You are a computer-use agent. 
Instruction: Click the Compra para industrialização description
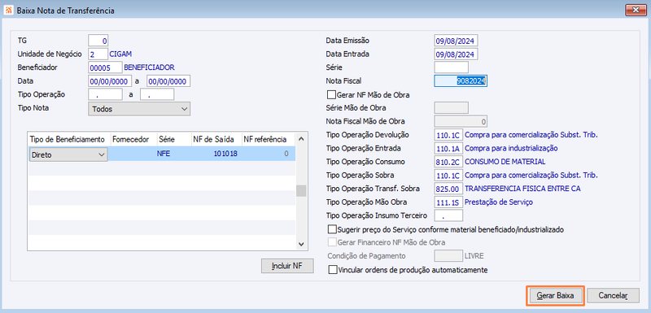pos(511,148)
